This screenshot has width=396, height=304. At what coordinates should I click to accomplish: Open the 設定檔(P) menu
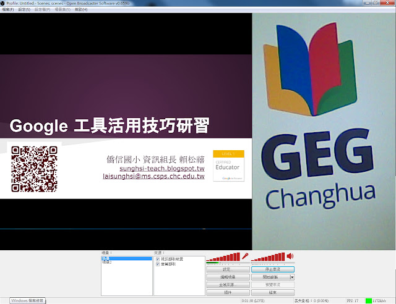click(43, 10)
